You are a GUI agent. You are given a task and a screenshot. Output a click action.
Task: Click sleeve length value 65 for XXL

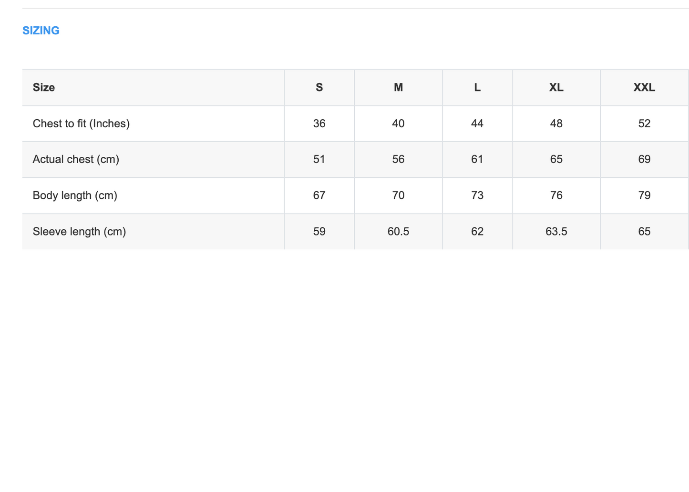tap(644, 232)
